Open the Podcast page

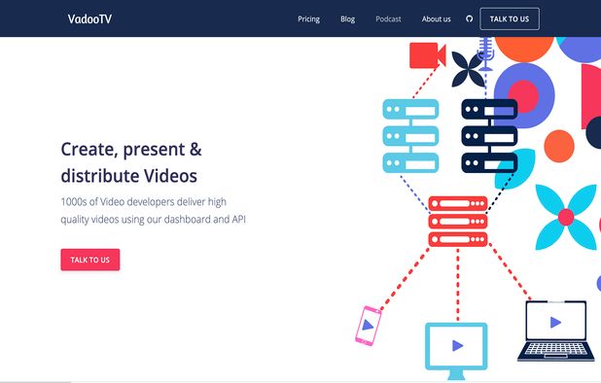pyautogui.click(x=388, y=19)
